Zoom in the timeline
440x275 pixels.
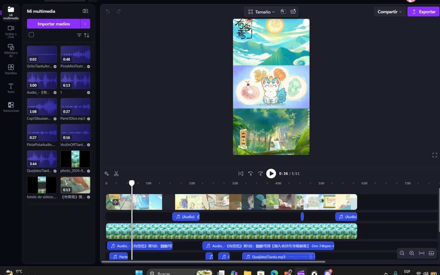[411, 253]
